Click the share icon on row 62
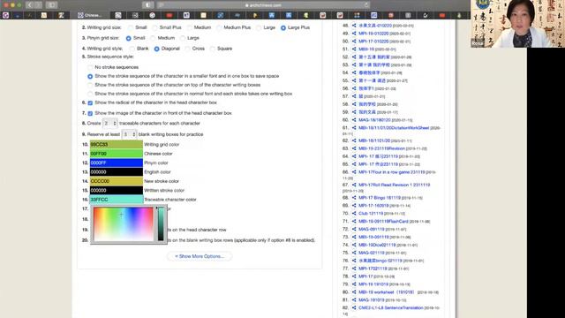 (x=354, y=140)
